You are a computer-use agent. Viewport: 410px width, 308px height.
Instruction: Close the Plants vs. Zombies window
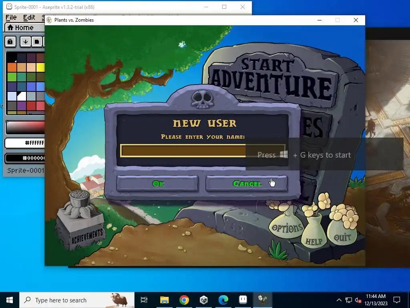(x=356, y=20)
